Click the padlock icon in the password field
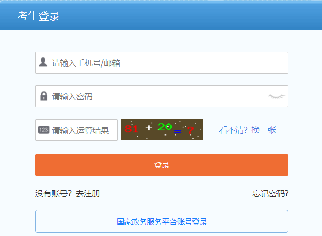The height and width of the screenshot is (236, 322). click(x=44, y=96)
